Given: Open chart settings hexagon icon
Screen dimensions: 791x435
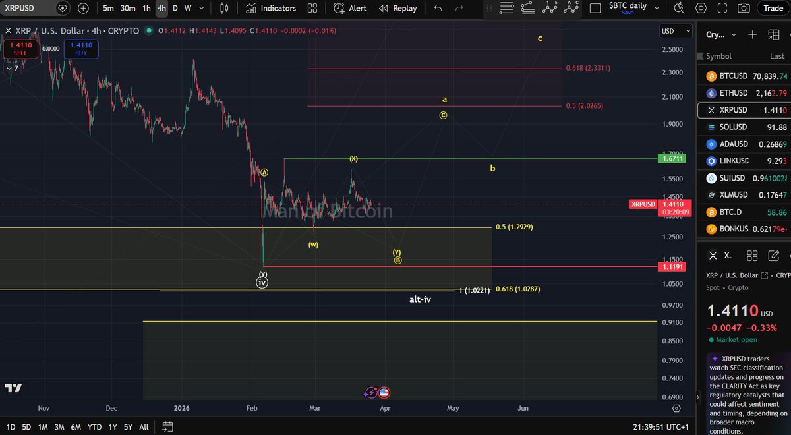Looking at the screenshot, I should coord(701,9).
